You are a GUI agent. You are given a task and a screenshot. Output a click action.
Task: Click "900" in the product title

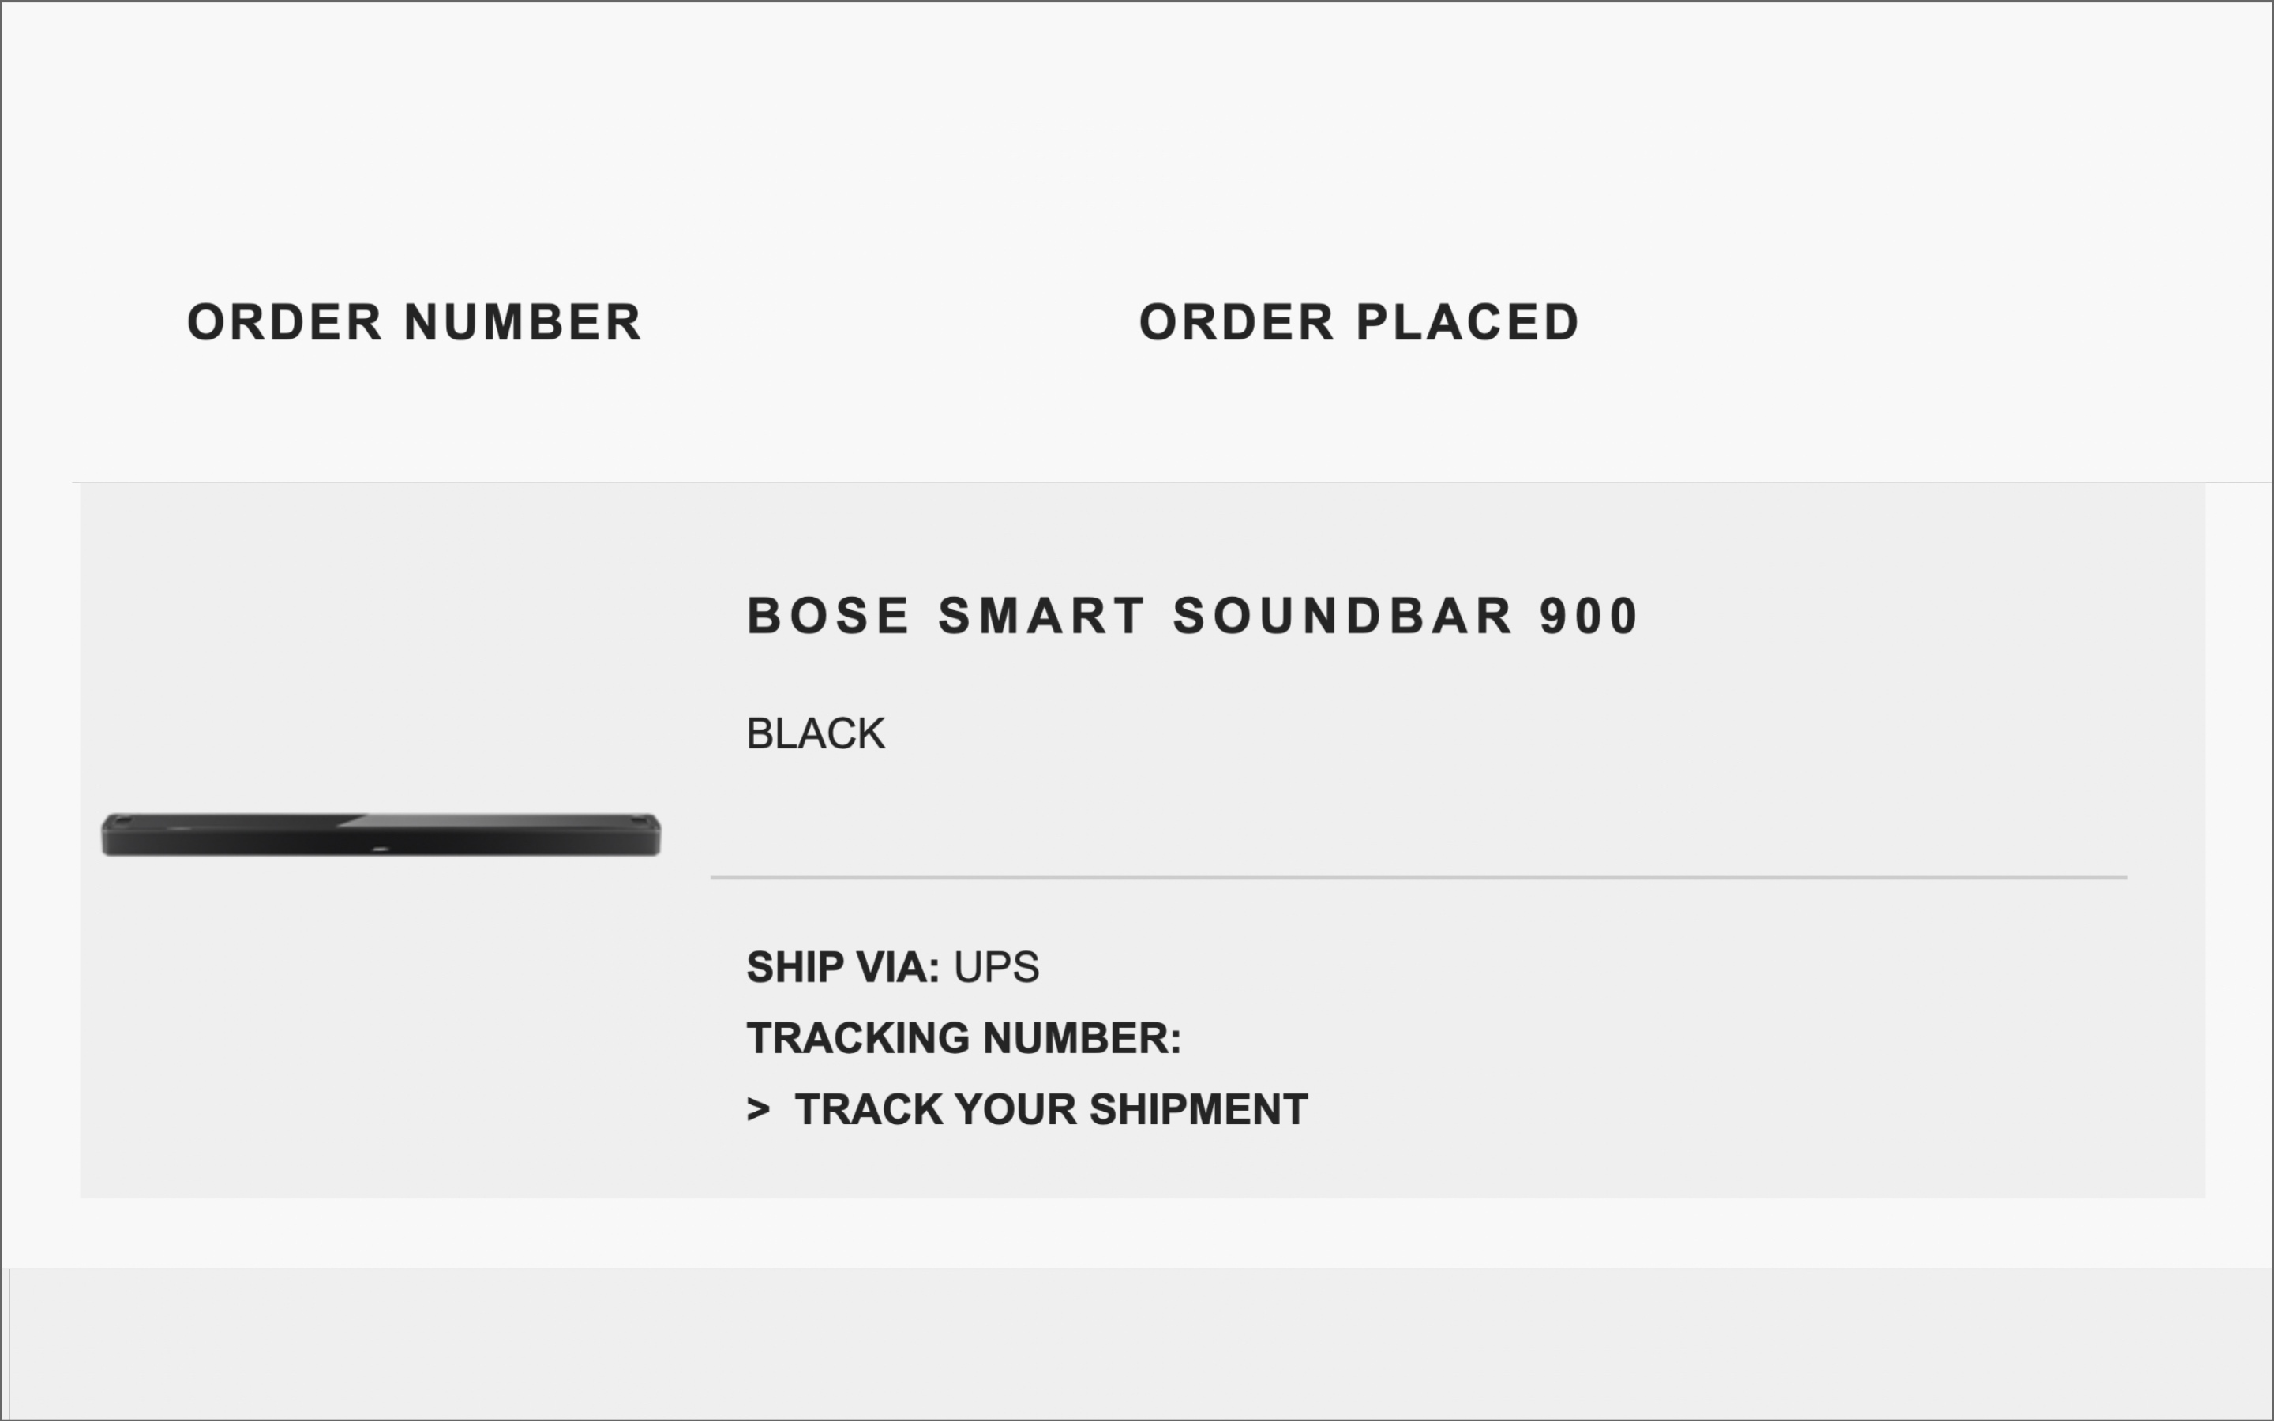pos(1588,617)
